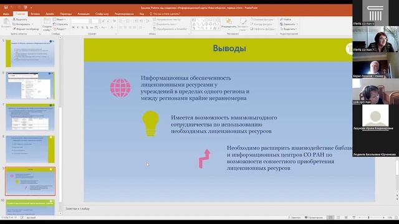Click the Italic (К) font button
Screen dimensions: 399x224
coord(78,27)
